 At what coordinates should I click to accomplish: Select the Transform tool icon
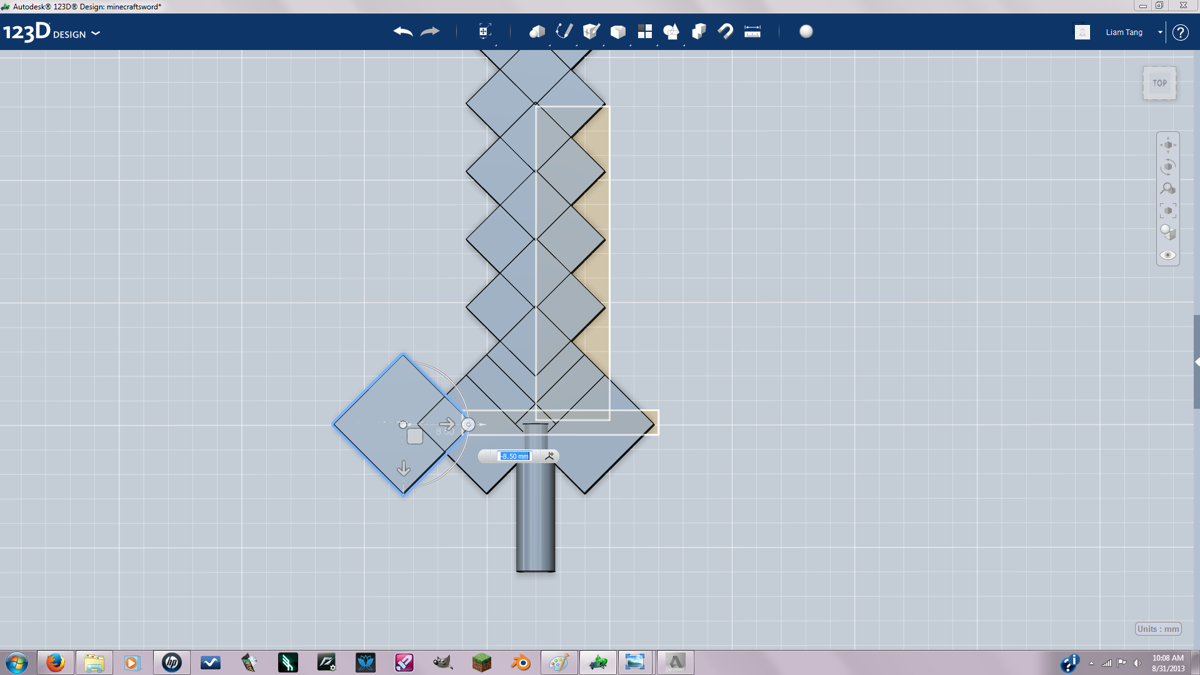coord(484,31)
